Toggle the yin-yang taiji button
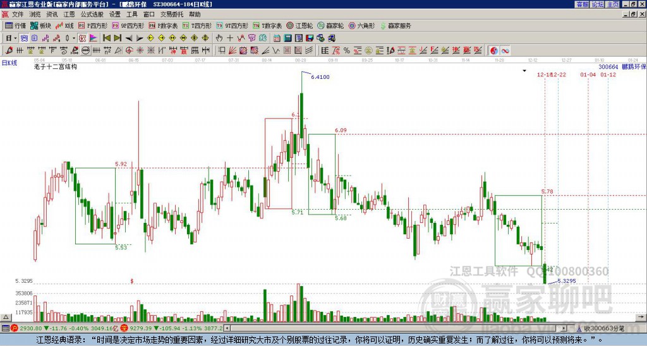 pos(493,51)
